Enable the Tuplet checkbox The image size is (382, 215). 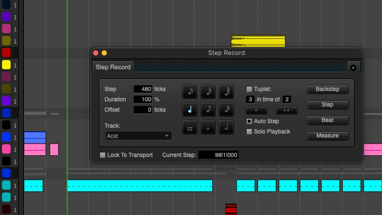(x=249, y=89)
